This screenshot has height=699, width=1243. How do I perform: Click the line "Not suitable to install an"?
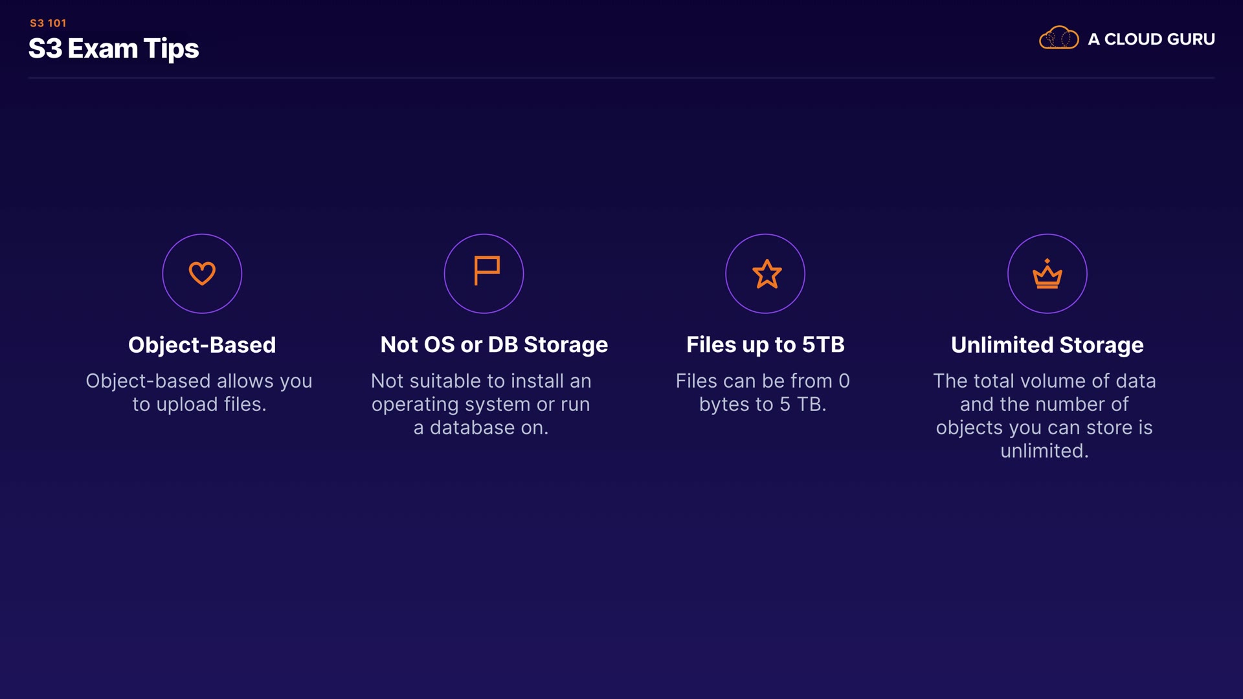tap(481, 381)
